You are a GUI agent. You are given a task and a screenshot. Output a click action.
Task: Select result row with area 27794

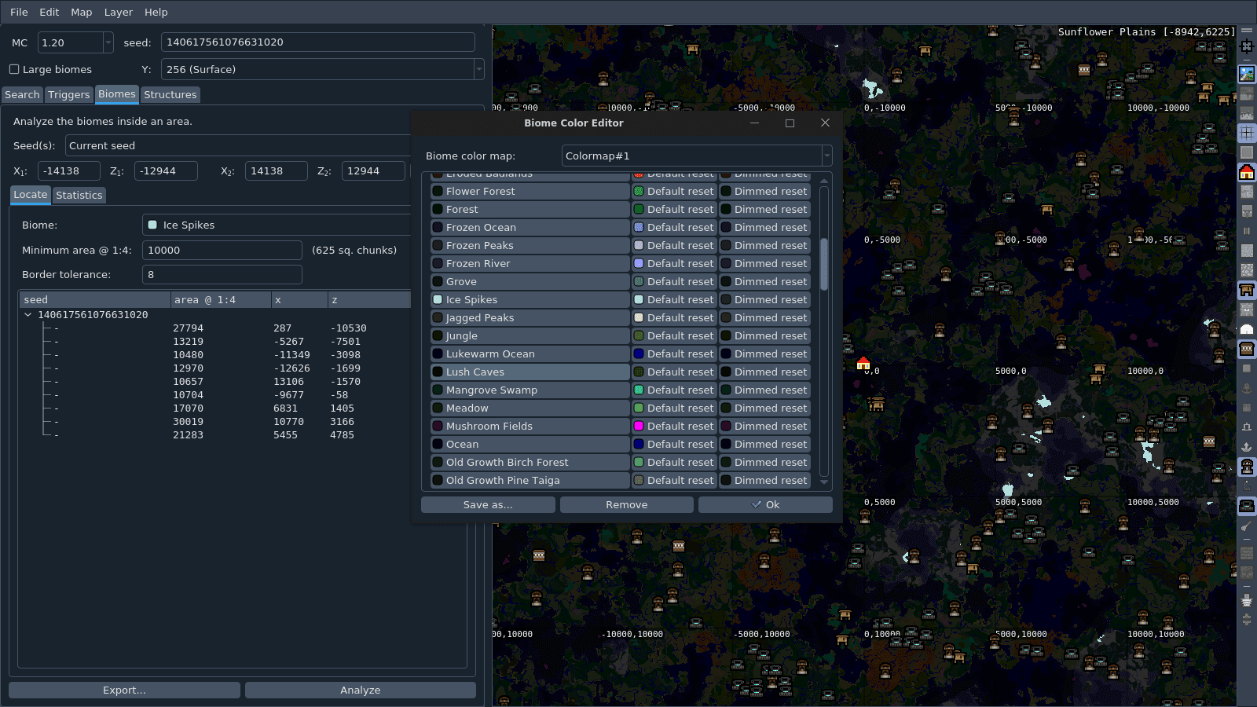214,328
